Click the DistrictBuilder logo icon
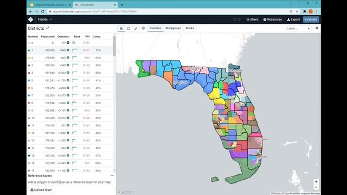The image size is (347, 195). (x=30, y=19)
